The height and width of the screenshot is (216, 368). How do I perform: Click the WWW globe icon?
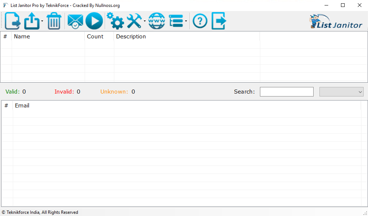157,21
